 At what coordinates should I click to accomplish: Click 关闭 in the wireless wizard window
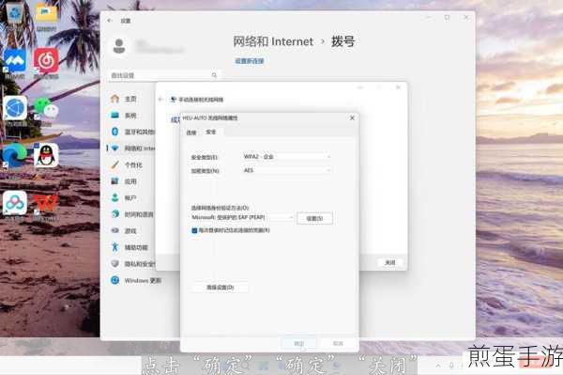[390, 262]
